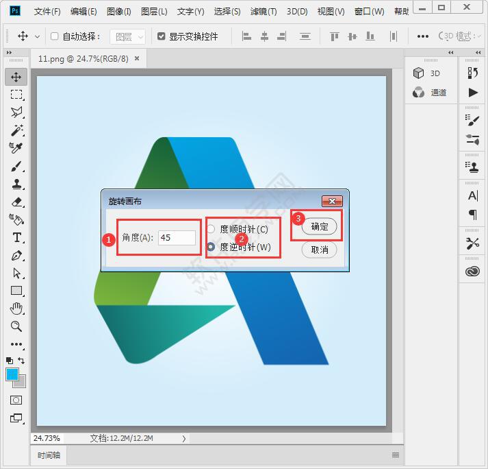488x469 pixels.
Task: Open the Edit Toolbar three-dots button
Action: (x=16, y=344)
